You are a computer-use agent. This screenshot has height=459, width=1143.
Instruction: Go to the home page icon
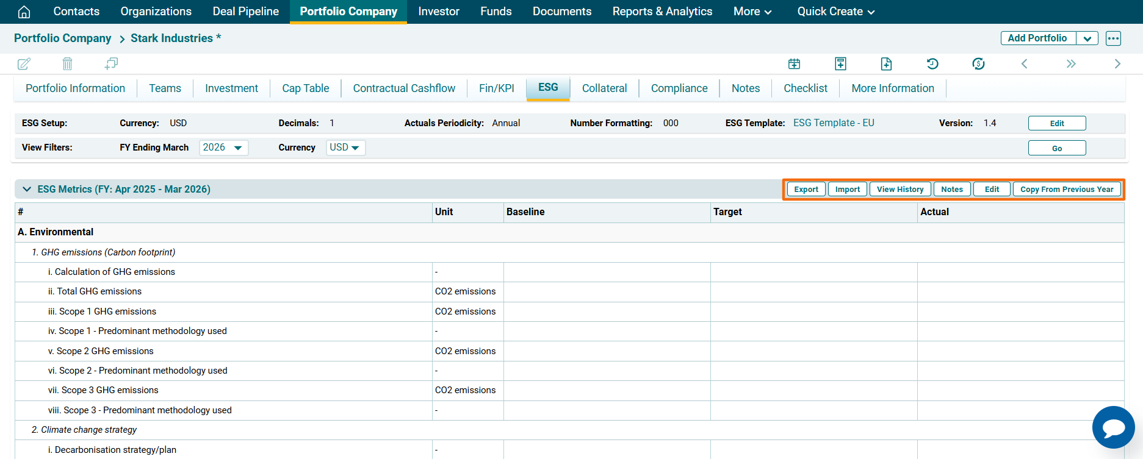point(24,12)
